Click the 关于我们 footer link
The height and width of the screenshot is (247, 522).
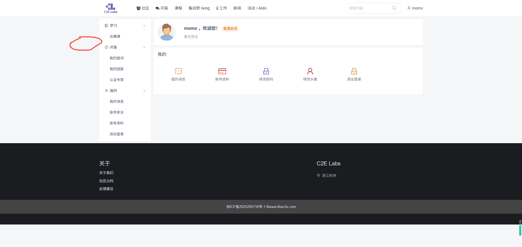[x=106, y=173]
